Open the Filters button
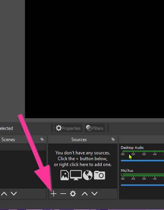 95,128
